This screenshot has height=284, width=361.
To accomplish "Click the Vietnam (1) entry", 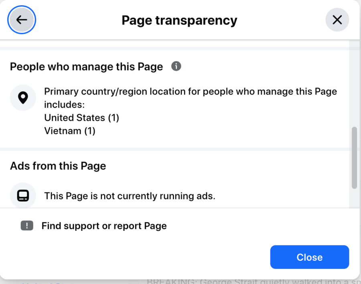I will pyautogui.click(x=70, y=131).
